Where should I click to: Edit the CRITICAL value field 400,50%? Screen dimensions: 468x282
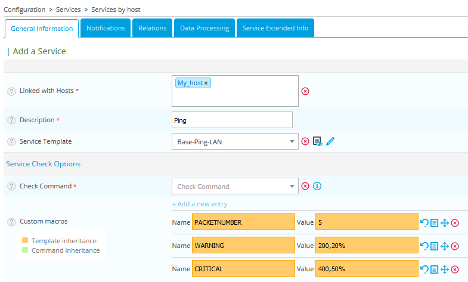pos(367,268)
